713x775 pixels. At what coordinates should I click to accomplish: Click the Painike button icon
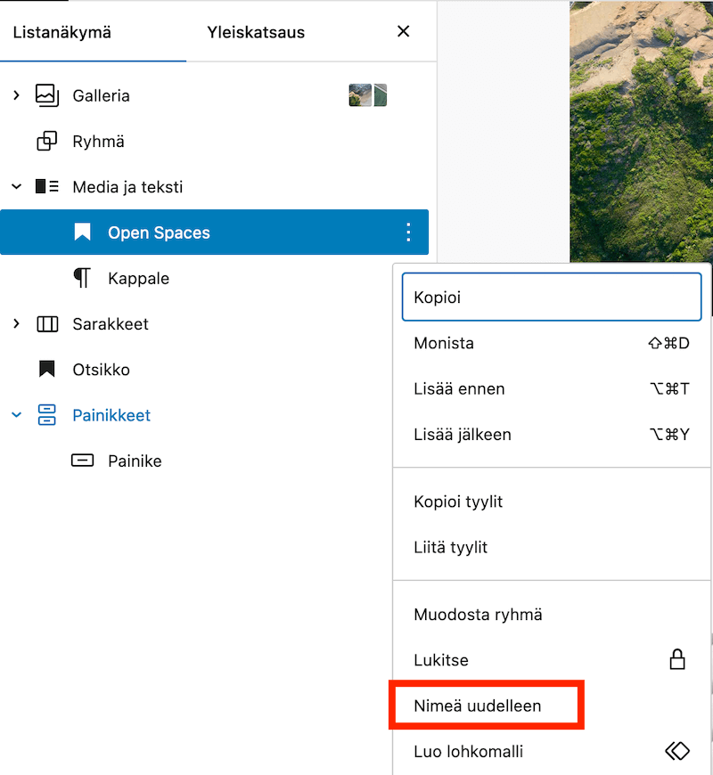tap(83, 461)
